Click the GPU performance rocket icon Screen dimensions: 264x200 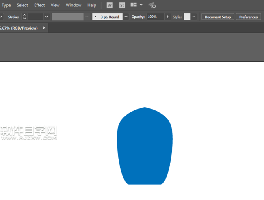pos(152,5)
